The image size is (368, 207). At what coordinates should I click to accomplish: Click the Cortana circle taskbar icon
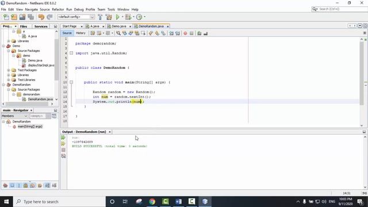click(x=112, y=202)
